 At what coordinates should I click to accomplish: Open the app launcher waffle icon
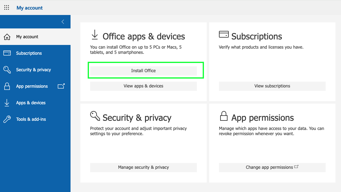coord(6,7)
